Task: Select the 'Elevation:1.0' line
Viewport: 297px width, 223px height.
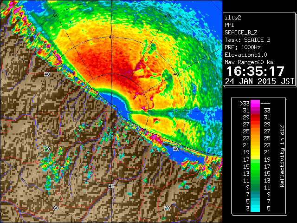Action: pos(246,55)
